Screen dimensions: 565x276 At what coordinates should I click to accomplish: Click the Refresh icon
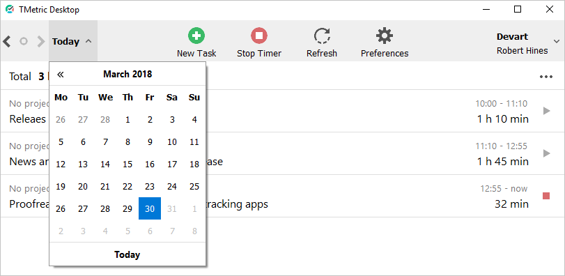pyautogui.click(x=322, y=36)
